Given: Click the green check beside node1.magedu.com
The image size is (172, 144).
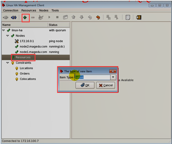Looking at the screenshot, I should 17,52.
